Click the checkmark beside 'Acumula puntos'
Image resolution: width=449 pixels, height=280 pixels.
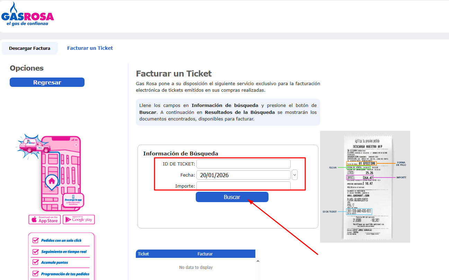[x=35, y=262]
